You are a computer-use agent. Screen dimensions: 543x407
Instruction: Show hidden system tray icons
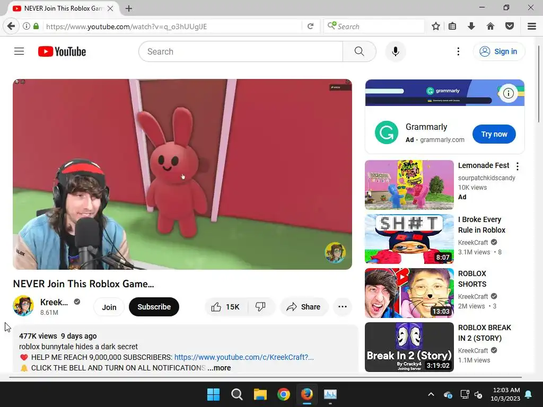pos(431,394)
